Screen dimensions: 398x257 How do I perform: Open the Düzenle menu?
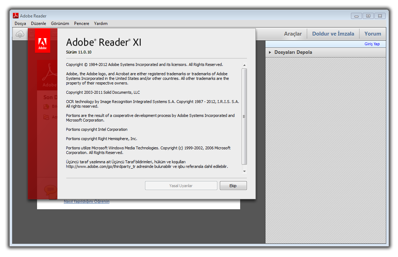pyautogui.click(x=38, y=24)
